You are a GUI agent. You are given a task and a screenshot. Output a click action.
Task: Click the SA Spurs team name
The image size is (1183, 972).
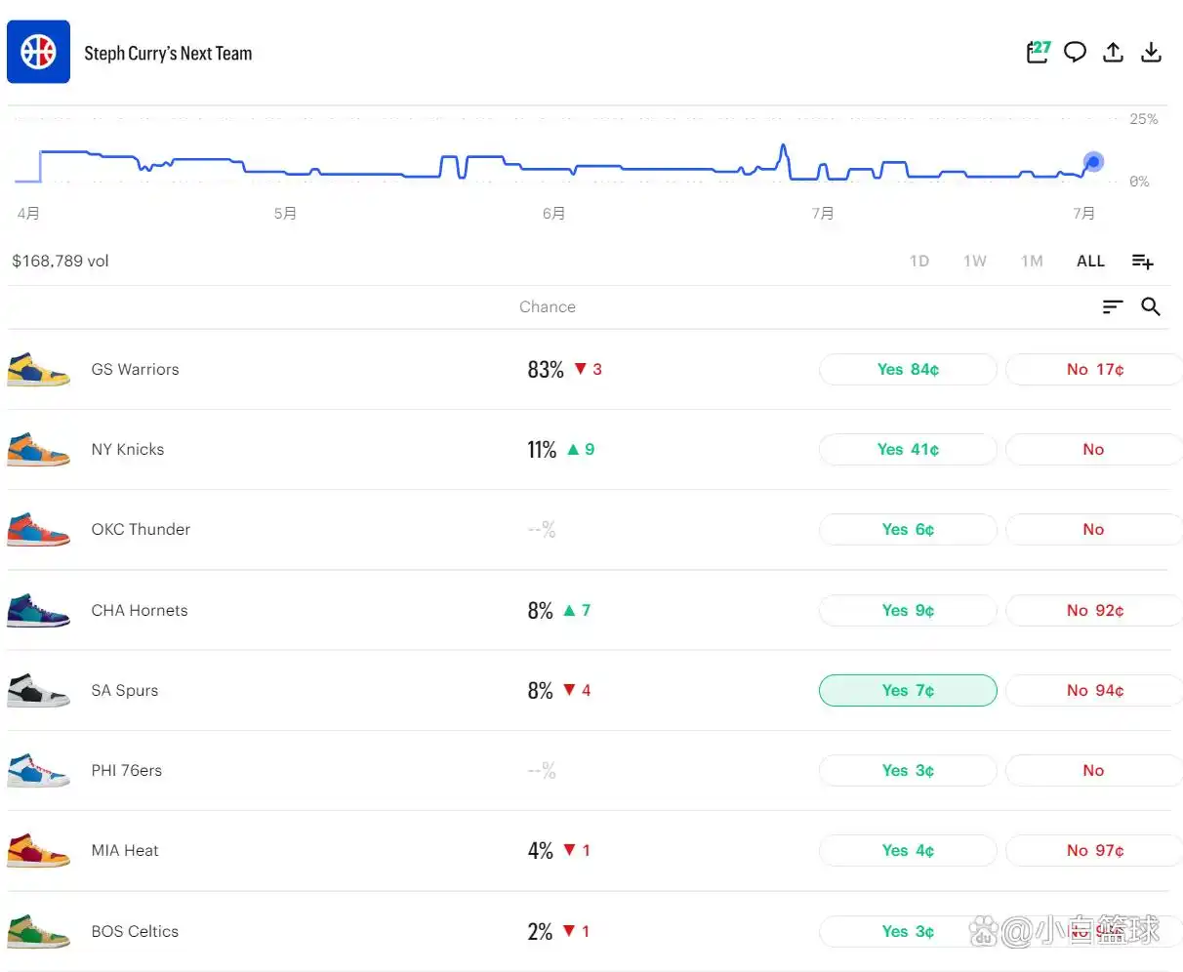click(x=125, y=690)
